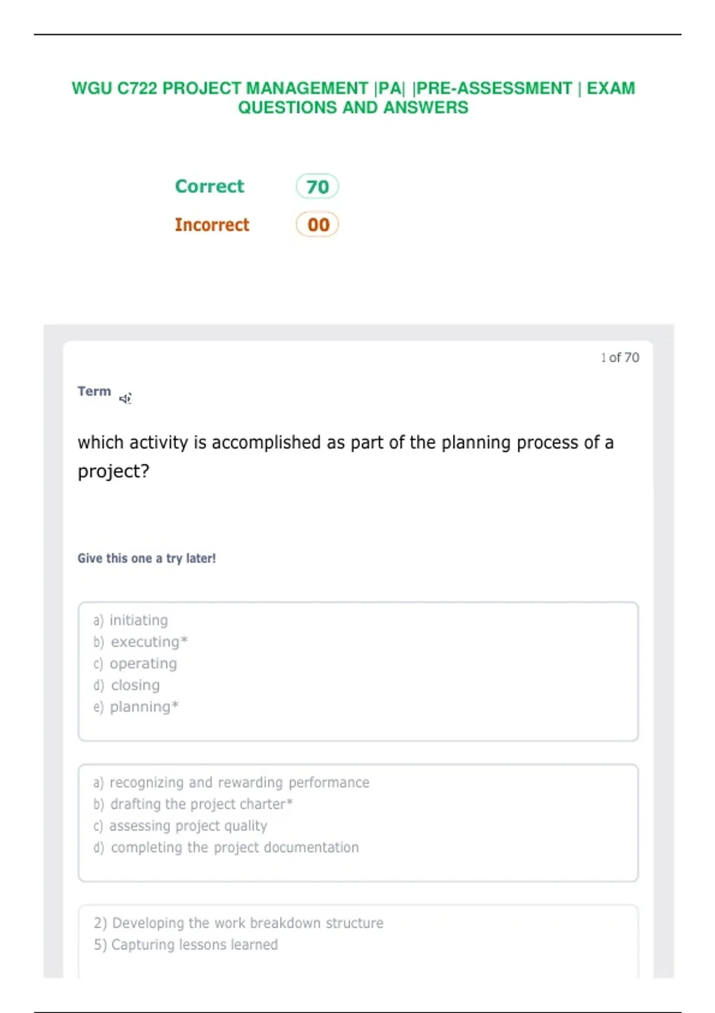Play the term audio speaker icon
The width and height of the screenshot is (715, 1013).
pos(125,398)
